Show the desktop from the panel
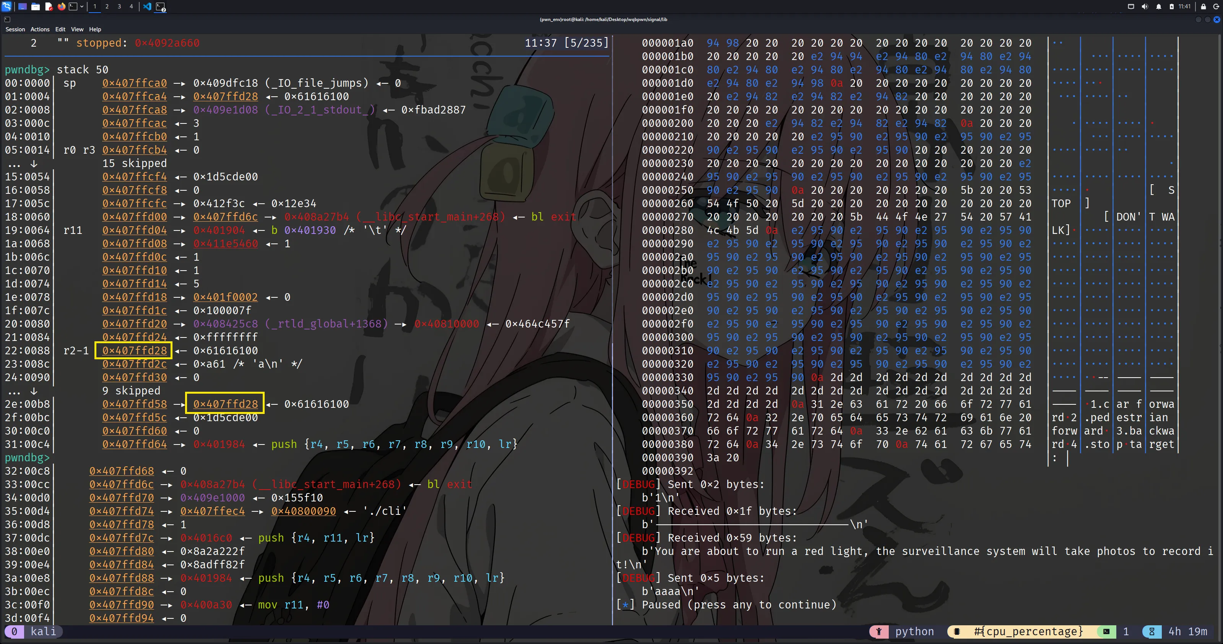Screen dimensions: 1223x644 coord(22,6)
